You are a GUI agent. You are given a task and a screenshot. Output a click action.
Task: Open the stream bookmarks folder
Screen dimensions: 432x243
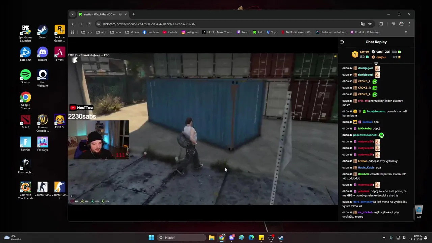click(132, 32)
